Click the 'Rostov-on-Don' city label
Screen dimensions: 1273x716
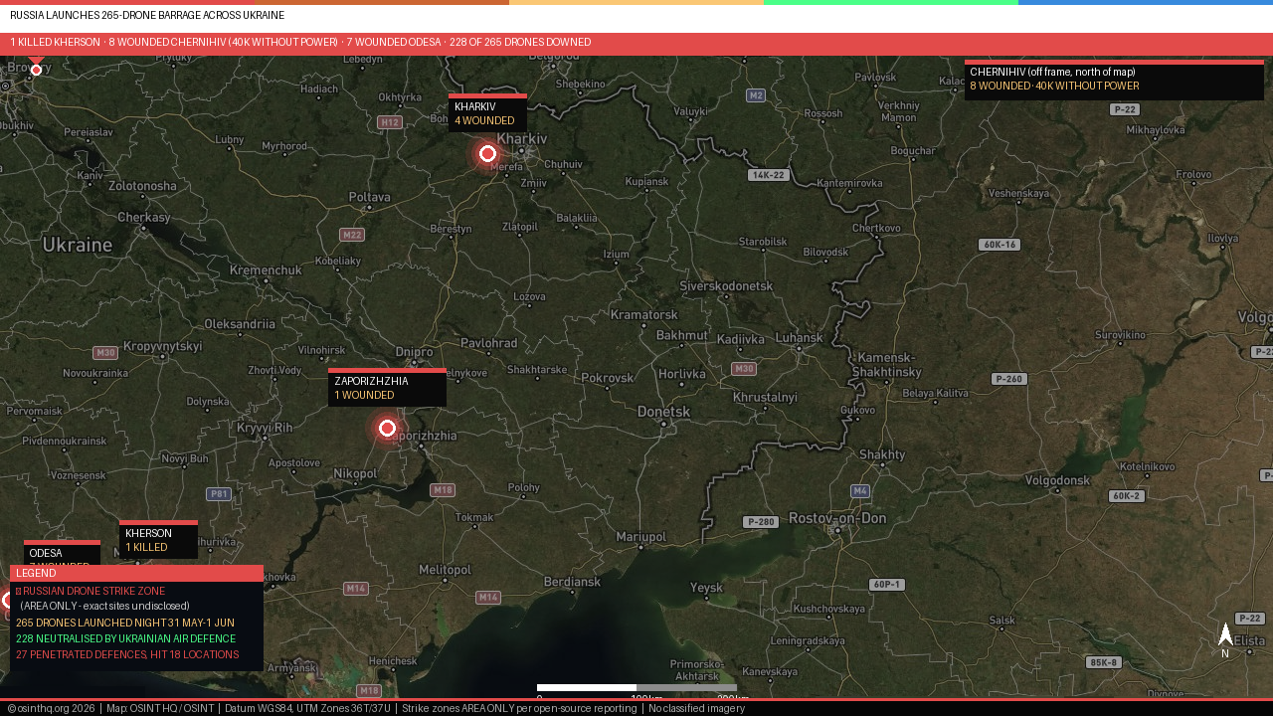tap(837, 518)
